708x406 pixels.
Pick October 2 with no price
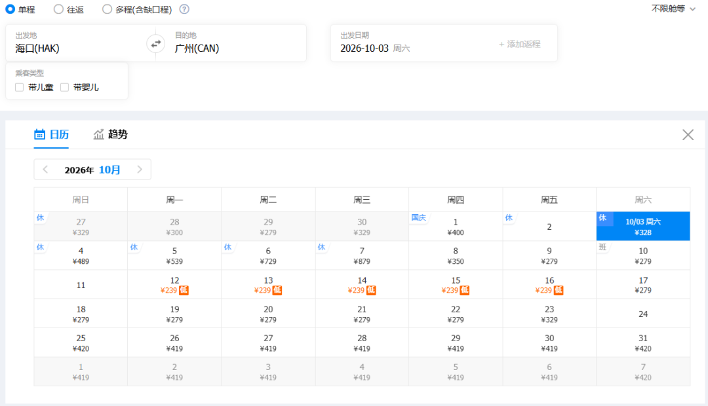click(549, 227)
